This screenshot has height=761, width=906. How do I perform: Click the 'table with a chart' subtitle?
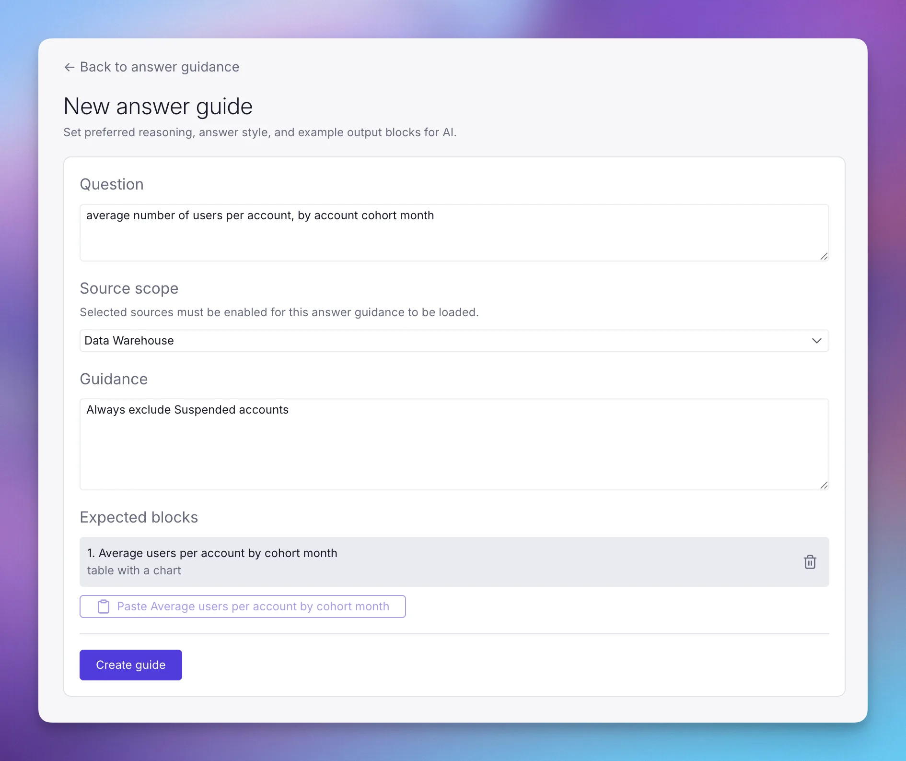[x=134, y=571]
